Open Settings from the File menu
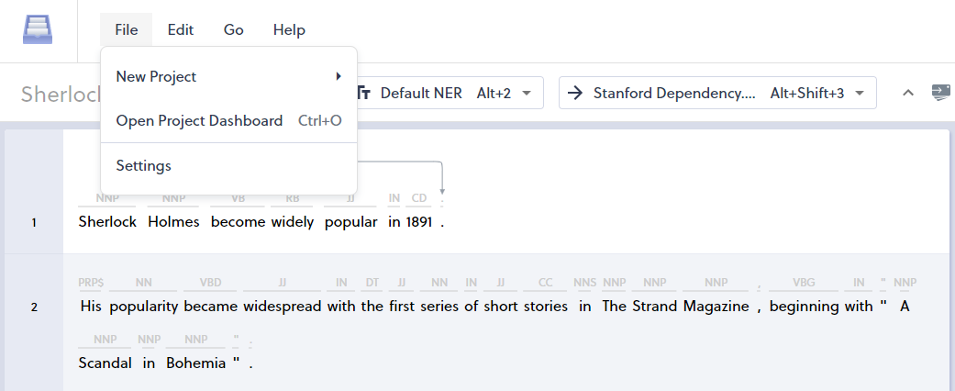The image size is (955, 391). click(x=144, y=166)
